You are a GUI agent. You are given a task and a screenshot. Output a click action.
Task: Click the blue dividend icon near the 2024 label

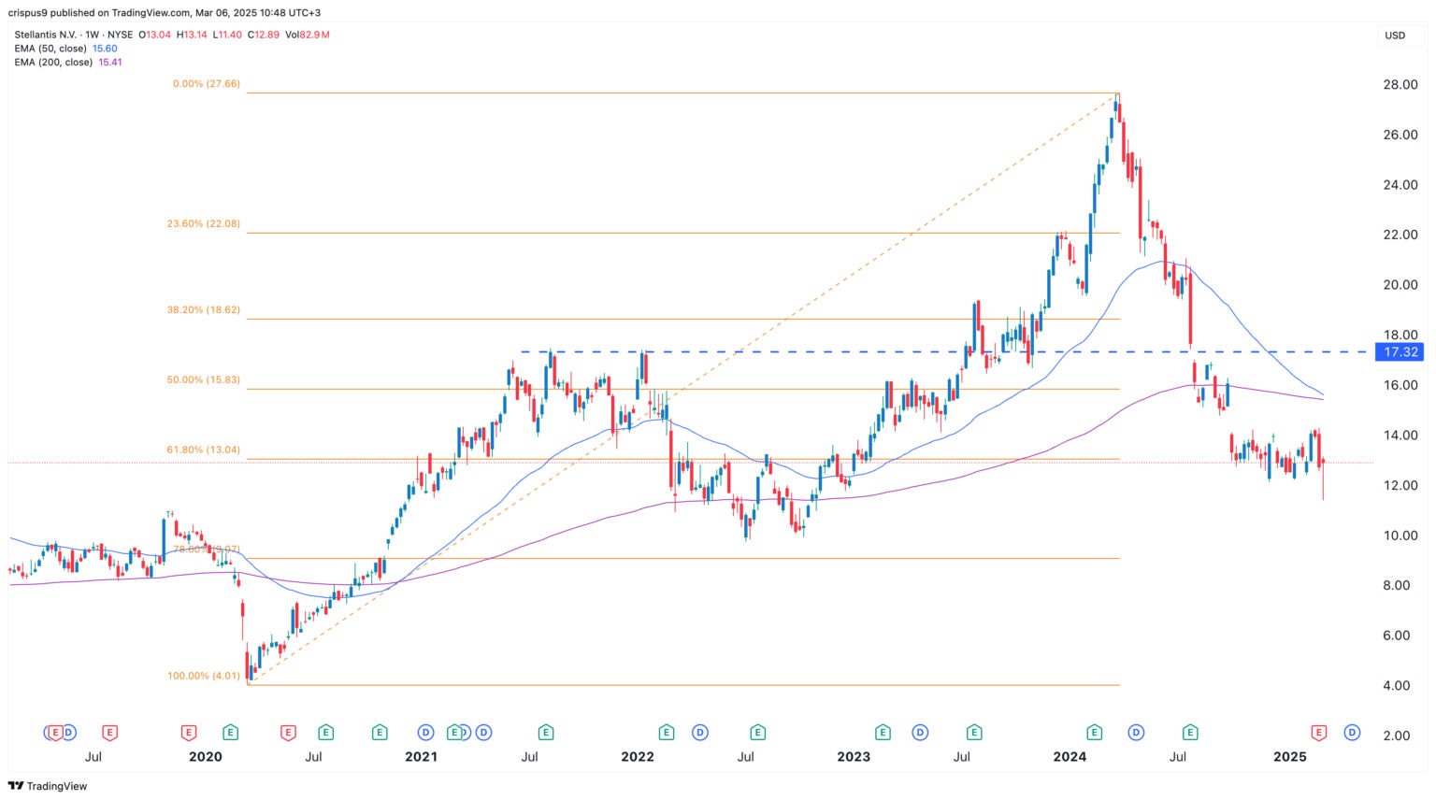1134,733
